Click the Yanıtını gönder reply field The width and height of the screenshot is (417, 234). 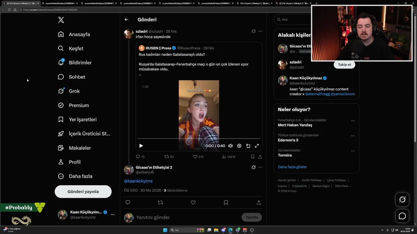187,217
